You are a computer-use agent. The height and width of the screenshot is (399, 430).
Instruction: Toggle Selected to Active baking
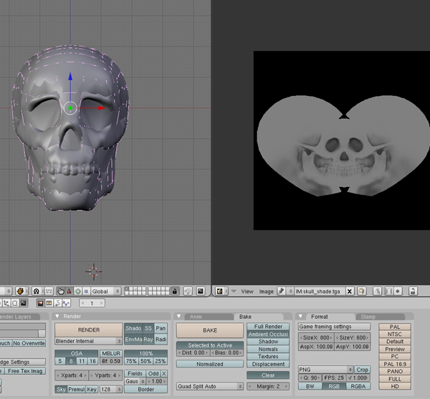[210, 345]
